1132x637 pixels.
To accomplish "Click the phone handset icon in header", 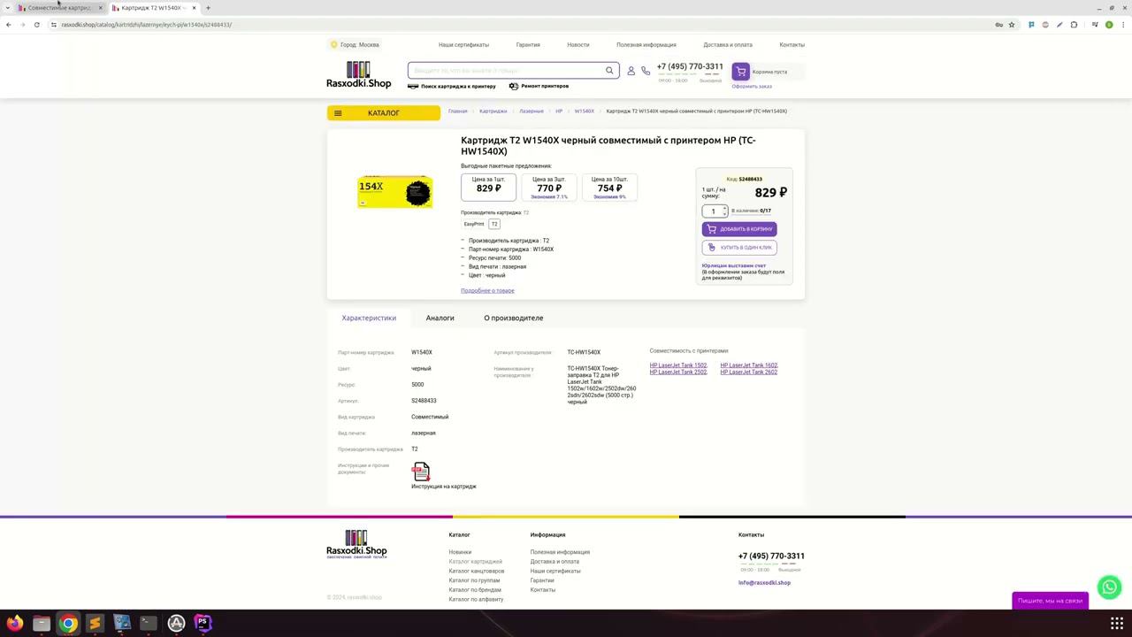I will (646, 71).
